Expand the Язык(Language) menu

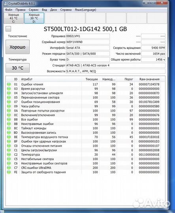(85, 10)
